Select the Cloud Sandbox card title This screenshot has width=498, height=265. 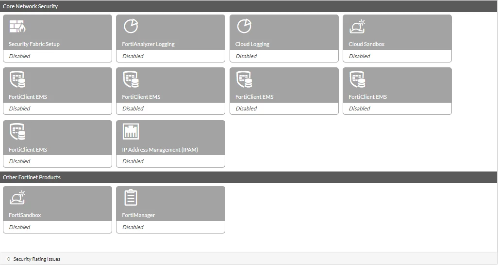click(366, 44)
